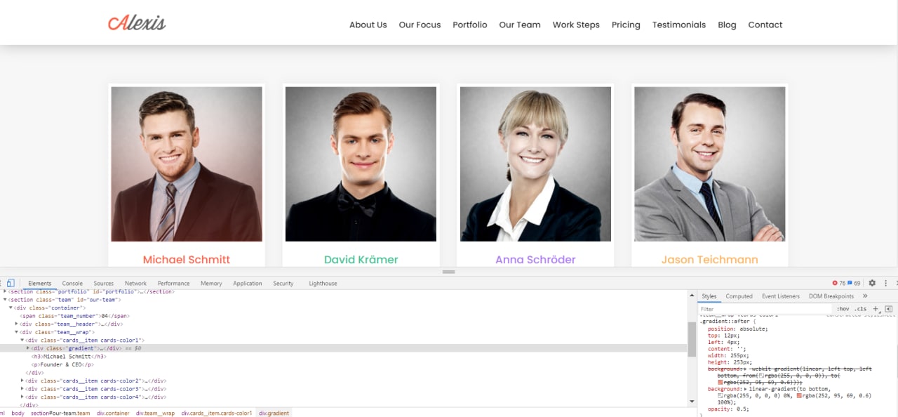Open the Contact nav link

765,25
